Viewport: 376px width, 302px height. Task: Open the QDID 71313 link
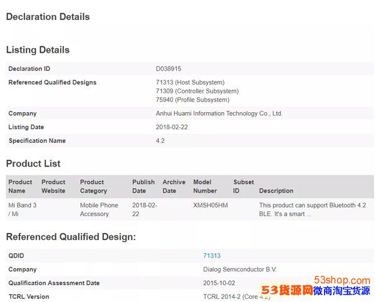click(x=211, y=256)
